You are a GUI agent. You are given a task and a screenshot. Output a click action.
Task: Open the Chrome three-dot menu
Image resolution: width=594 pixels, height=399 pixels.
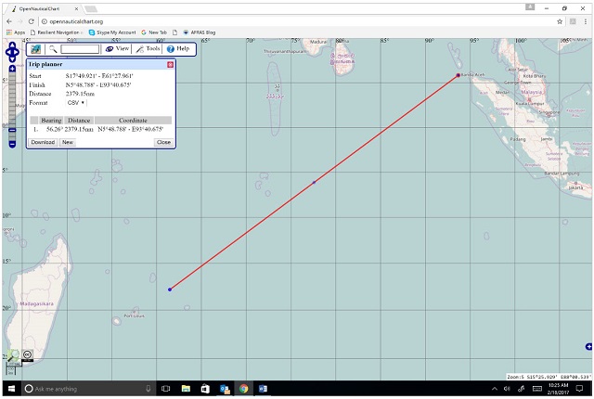(586, 21)
